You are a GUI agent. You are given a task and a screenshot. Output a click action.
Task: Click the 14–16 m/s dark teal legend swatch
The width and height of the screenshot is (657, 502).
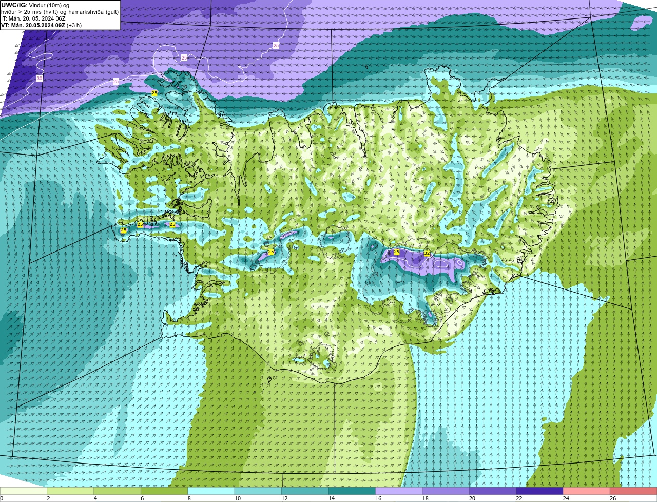point(352,491)
